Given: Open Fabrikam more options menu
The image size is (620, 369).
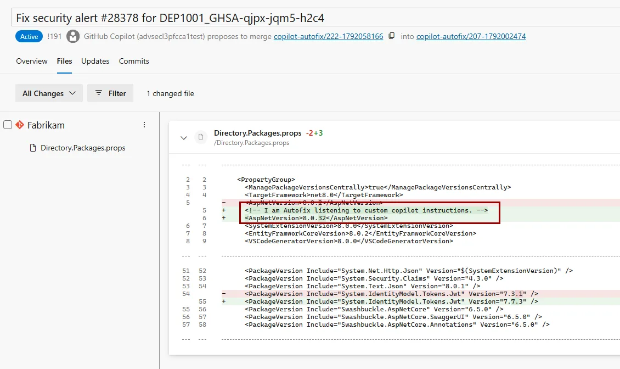Looking at the screenshot, I should (144, 125).
